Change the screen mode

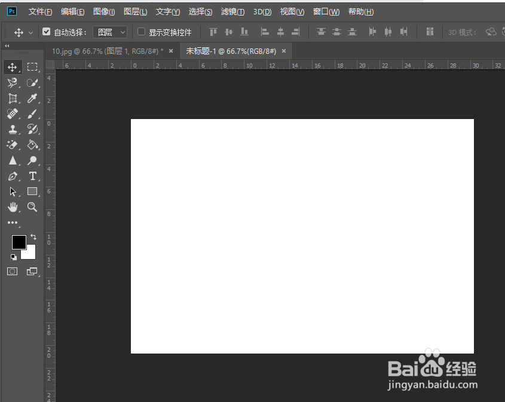[x=32, y=272]
